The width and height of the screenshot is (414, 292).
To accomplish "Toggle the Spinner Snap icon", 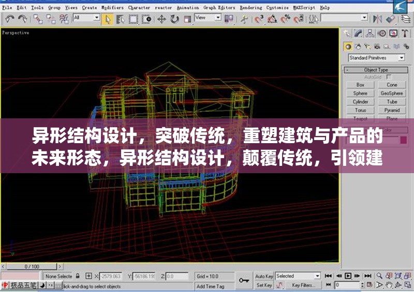I will point(299,19).
